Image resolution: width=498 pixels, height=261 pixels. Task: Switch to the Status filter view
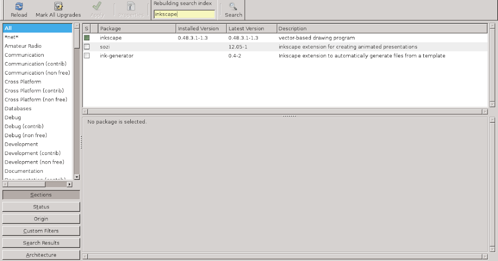pos(41,207)
